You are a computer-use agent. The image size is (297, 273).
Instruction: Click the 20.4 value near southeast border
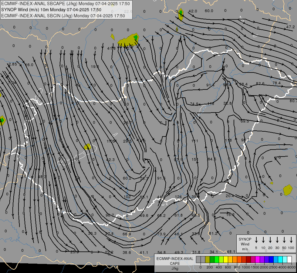coord(230,196)
